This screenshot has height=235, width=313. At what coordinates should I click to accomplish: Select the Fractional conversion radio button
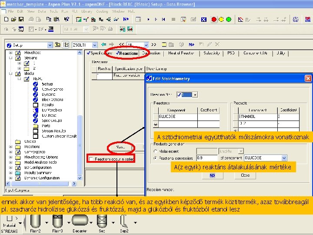click(x=155, y=158)
